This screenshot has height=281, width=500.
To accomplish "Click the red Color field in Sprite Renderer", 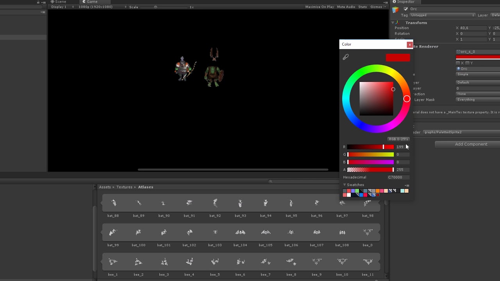I will pos(478,57).
